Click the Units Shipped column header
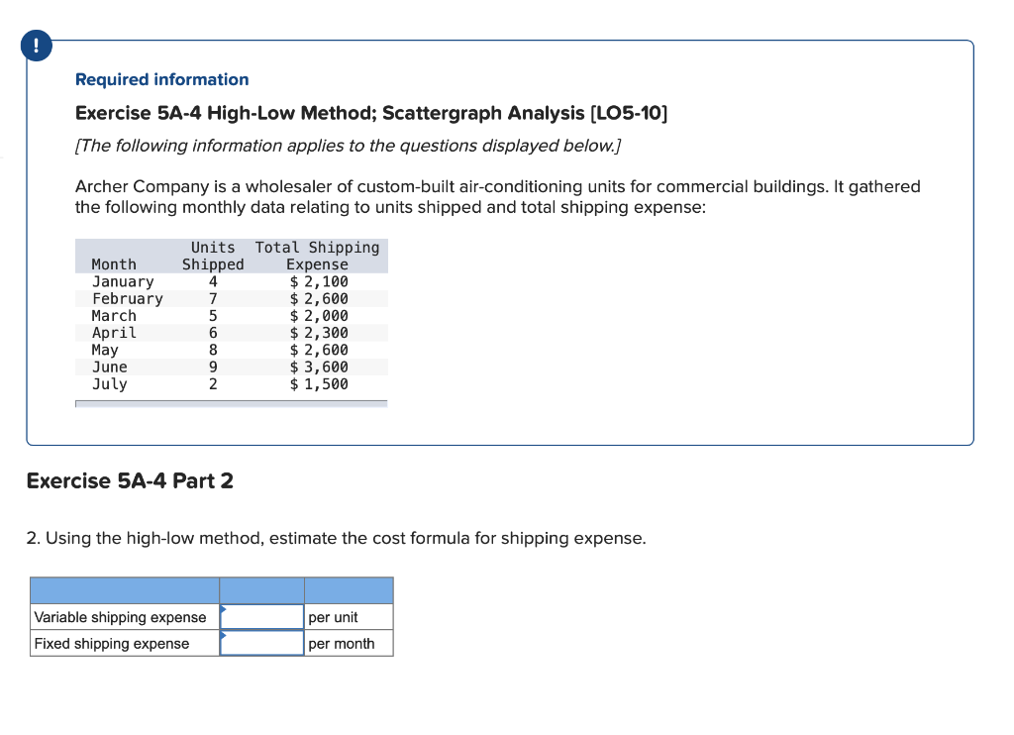Viewport: 1014px width, 735px height. pos(213,256)
